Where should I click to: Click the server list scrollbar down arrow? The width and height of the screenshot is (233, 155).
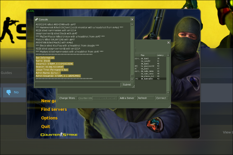click(168, 92)
